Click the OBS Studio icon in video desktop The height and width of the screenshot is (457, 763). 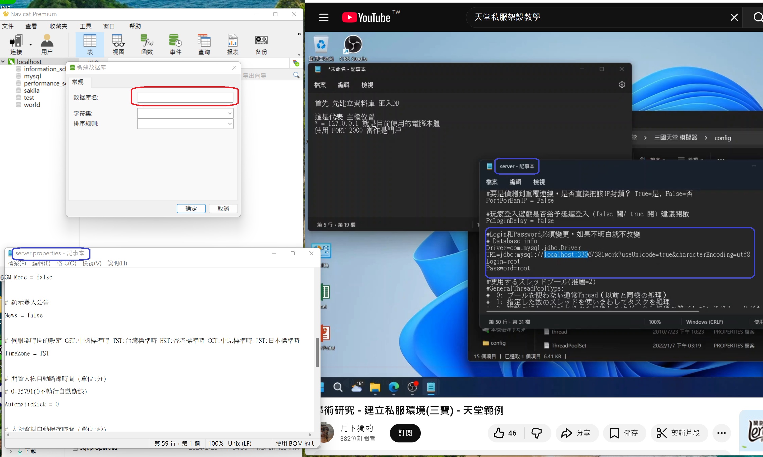coord(353,48)
